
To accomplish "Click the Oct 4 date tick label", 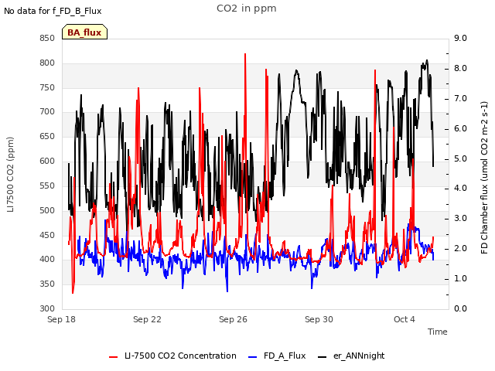I will coord(405,319).
